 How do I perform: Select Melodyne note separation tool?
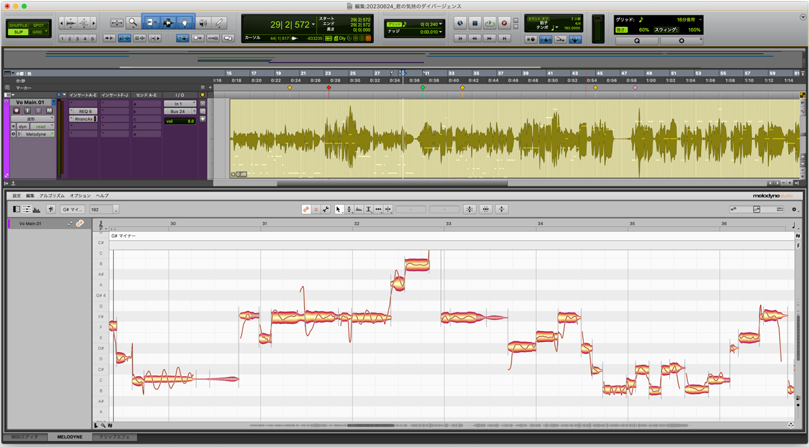(x=389, y=209)
